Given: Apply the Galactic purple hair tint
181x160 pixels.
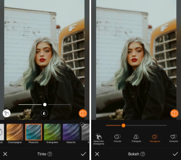Looking at the screenshot, I should pos(71,132).
